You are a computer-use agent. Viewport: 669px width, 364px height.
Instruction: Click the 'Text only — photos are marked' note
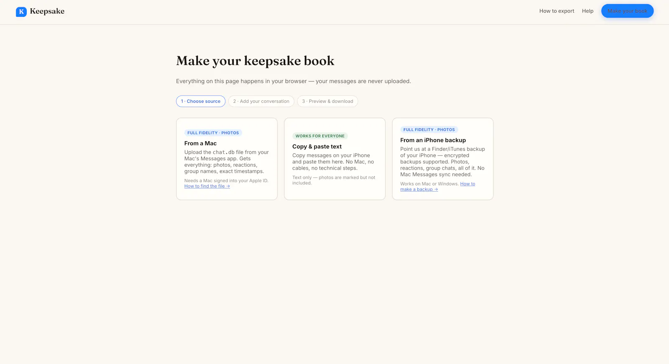pos(334,180)
